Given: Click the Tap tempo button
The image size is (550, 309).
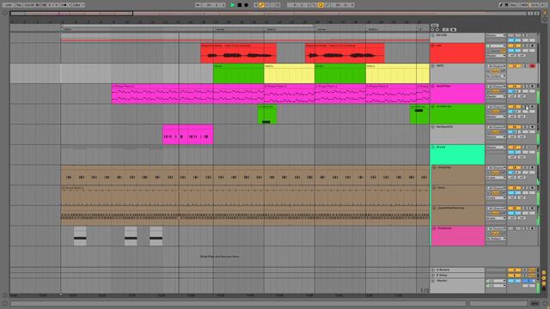Looking at the screenshot, I should click(19, 5).
